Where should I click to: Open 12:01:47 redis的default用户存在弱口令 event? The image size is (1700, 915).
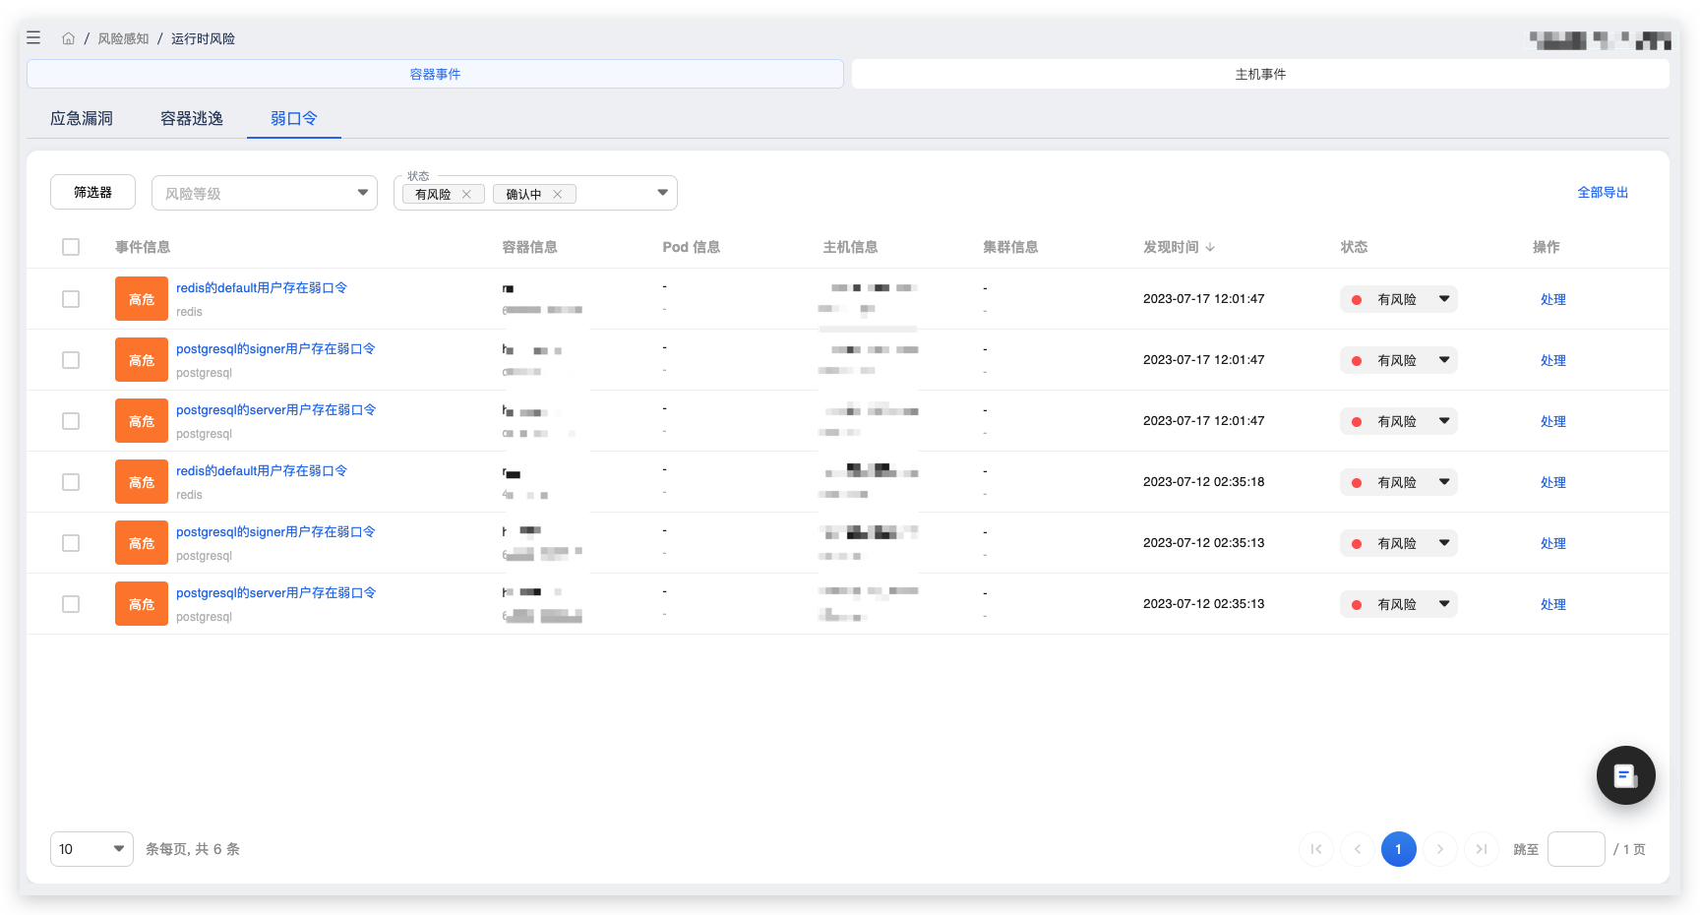coord(262,288)
